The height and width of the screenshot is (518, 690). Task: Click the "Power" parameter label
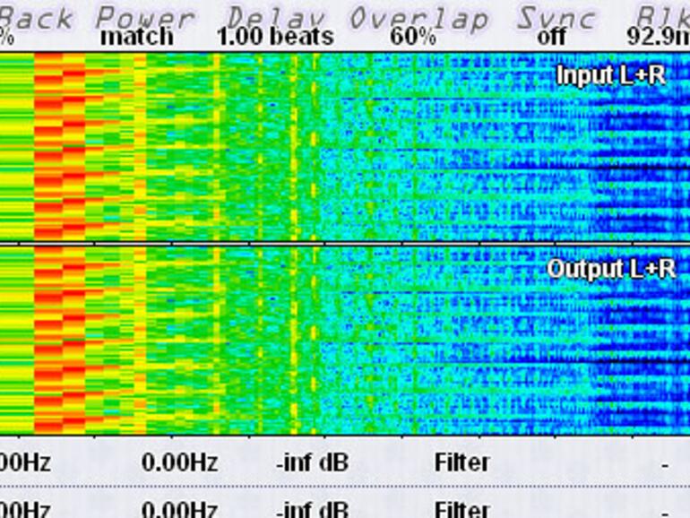[x=144, y=19]
